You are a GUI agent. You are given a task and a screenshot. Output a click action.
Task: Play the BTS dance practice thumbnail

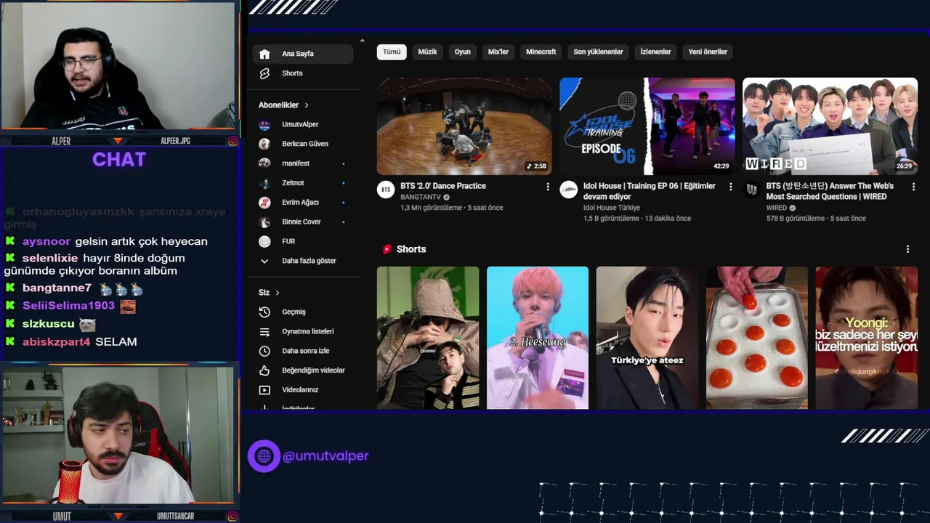click(464, 126)
